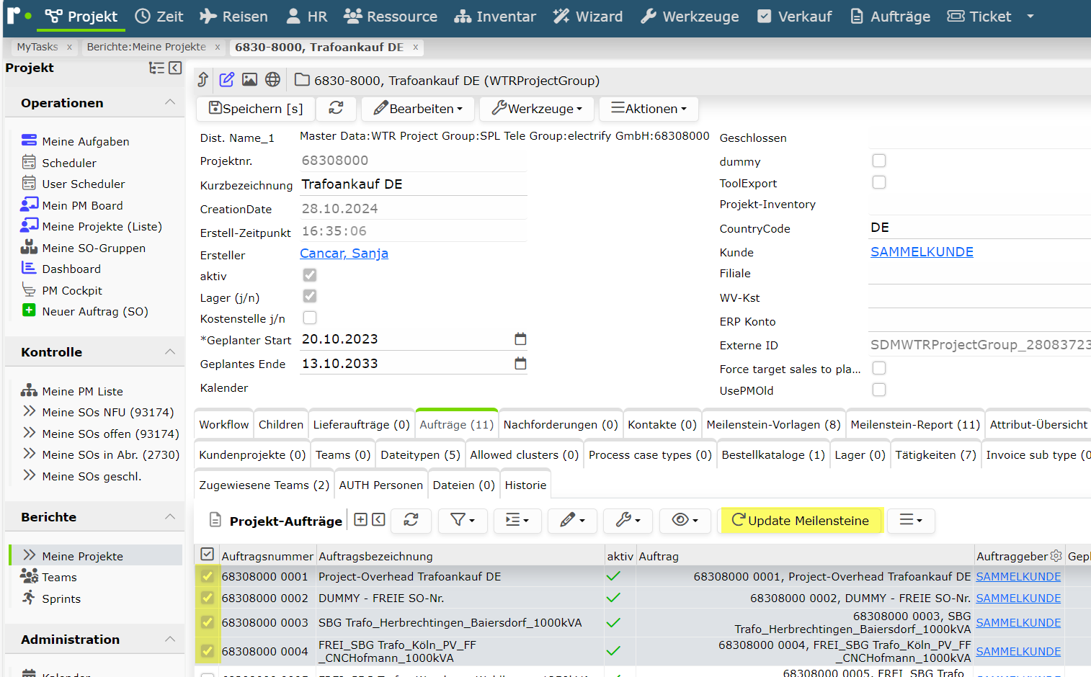Click refresh icon next to Speichern
The height and width of the screenshot is (677, 1091).
point(336,108)
